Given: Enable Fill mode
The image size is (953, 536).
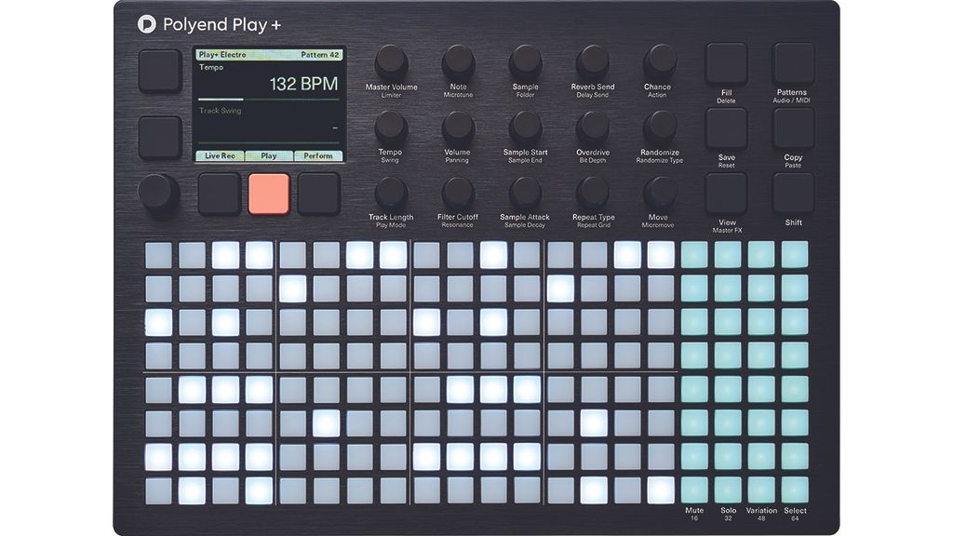Looking at the screenshot, I should point(726,63).
